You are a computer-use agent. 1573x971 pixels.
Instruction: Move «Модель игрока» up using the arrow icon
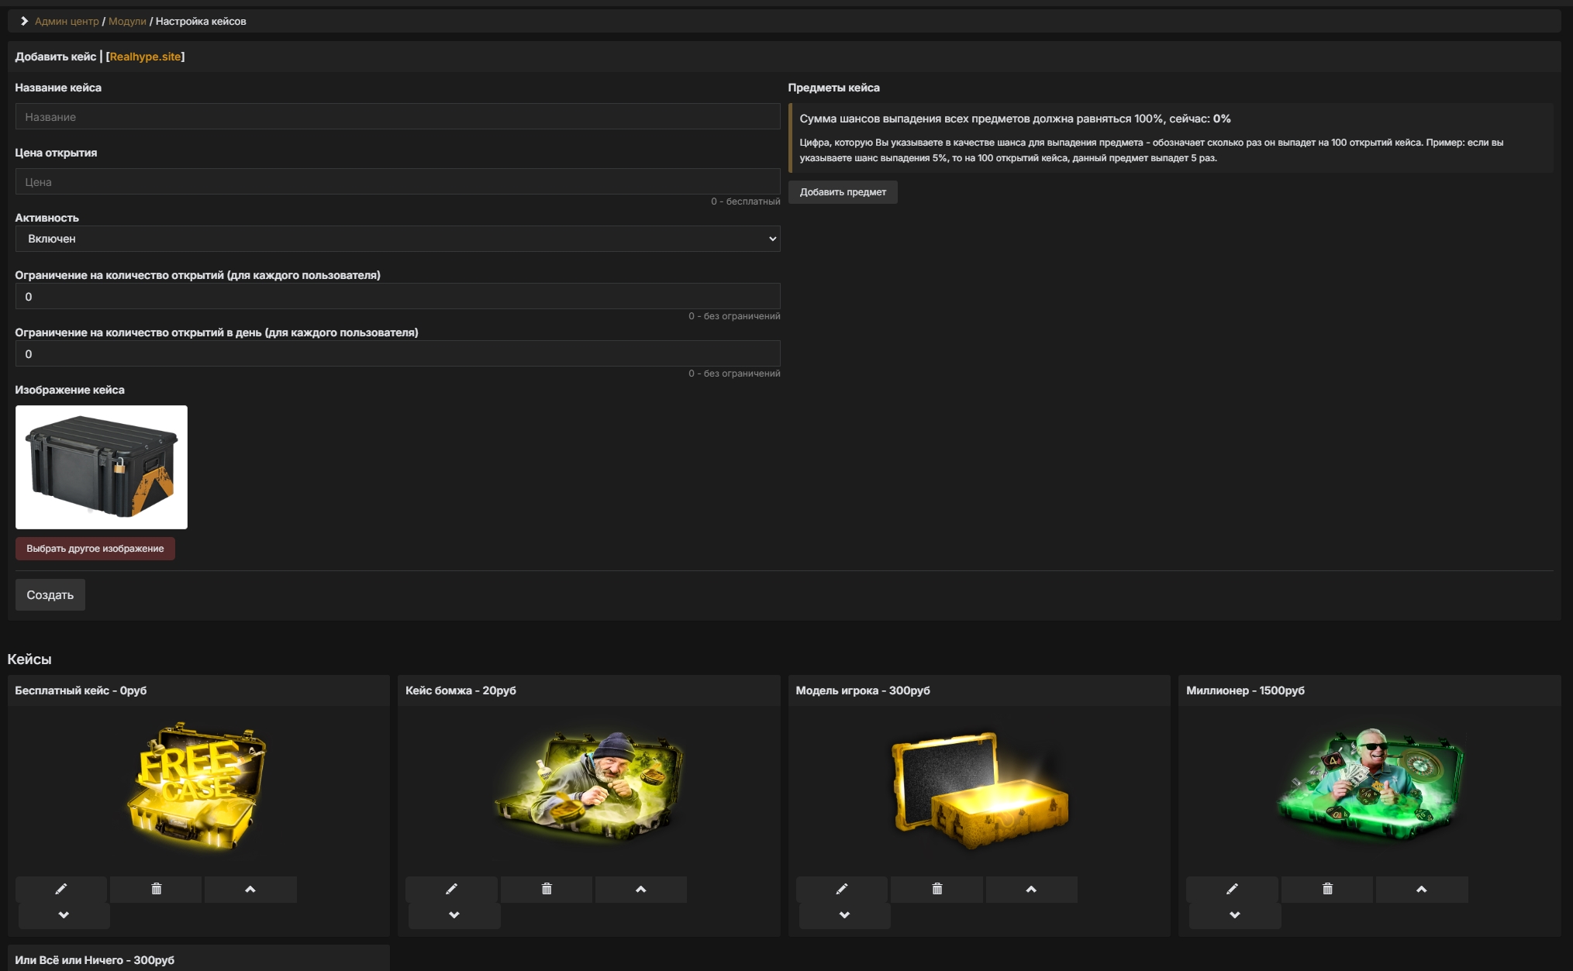tap(1031, 889)
